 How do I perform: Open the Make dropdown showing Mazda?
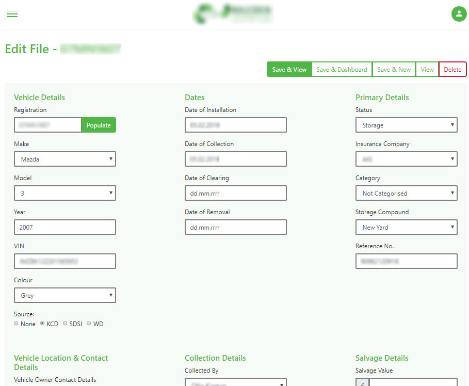tap(65, 159)
